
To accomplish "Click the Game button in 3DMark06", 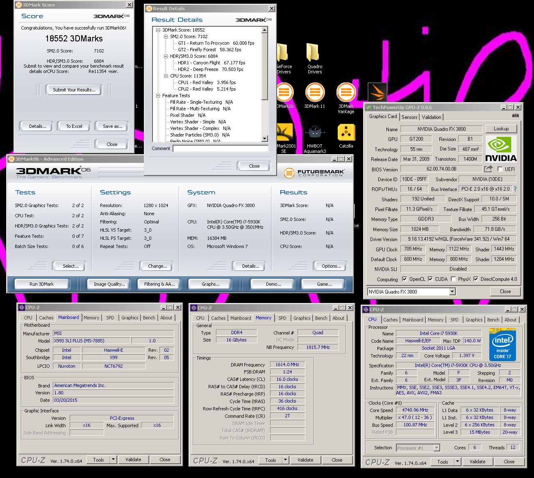I will [x=324, y=284].
